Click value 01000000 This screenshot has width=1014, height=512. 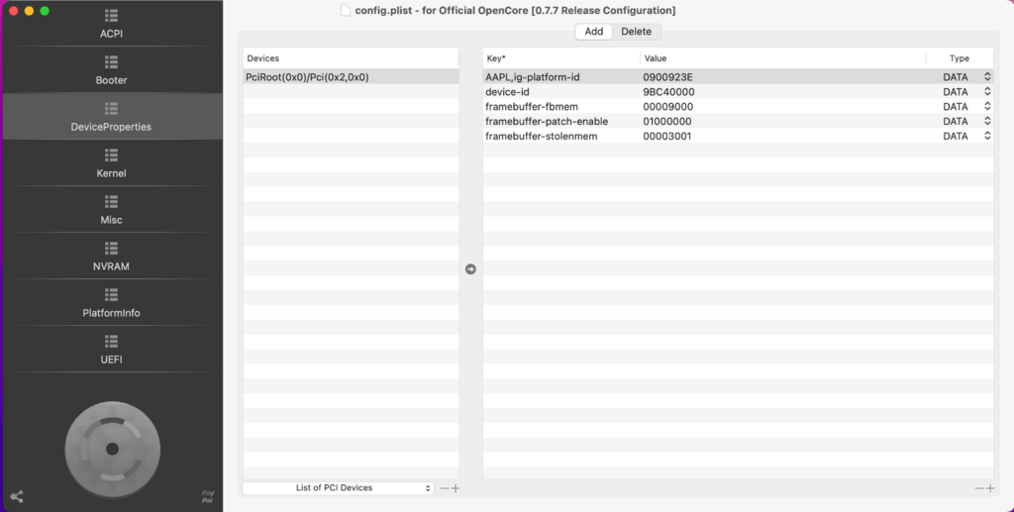point(666,122)
